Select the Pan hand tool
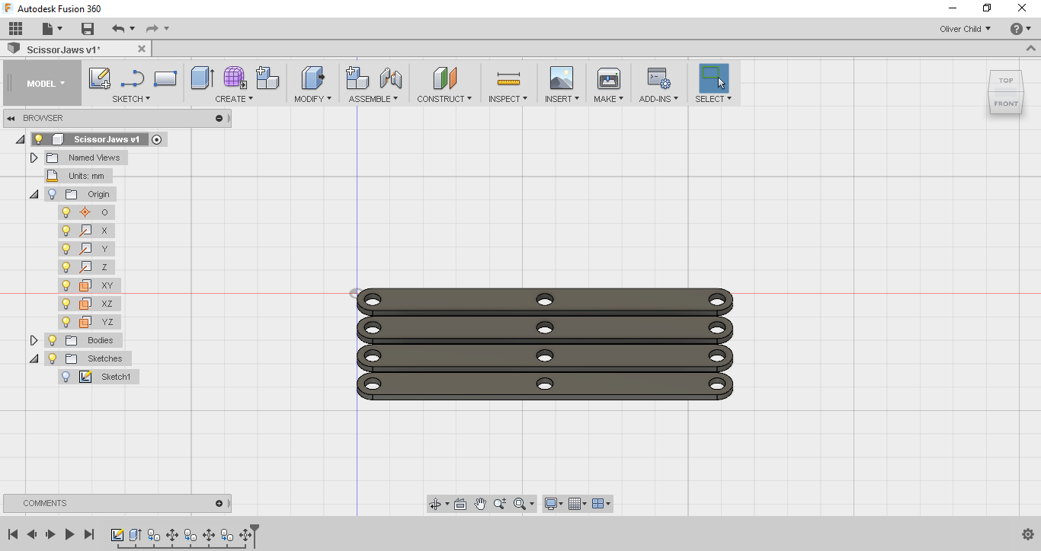Screen dimensions: 1041x551 click(480, 504)
